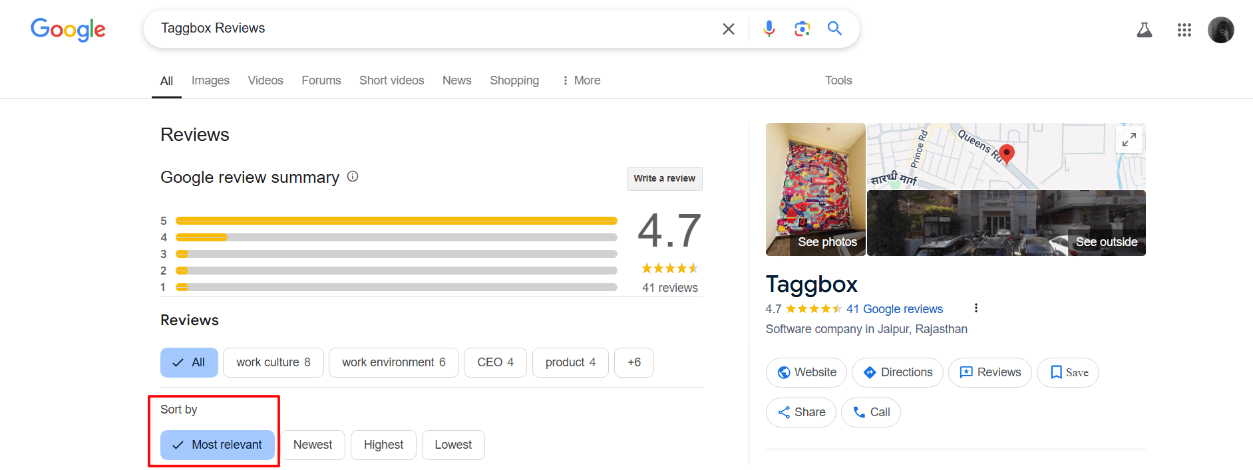Open the 41 Google reviews link

[x=894, y=308]
